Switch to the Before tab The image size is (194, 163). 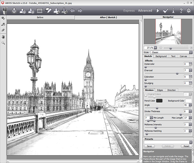40,17
